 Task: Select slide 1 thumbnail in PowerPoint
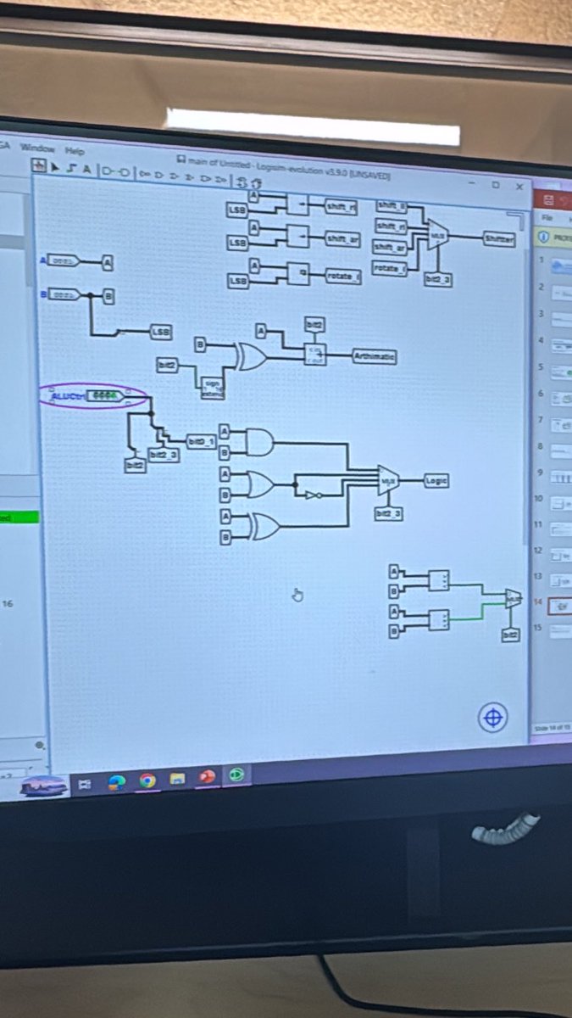(x=560, y=266)
